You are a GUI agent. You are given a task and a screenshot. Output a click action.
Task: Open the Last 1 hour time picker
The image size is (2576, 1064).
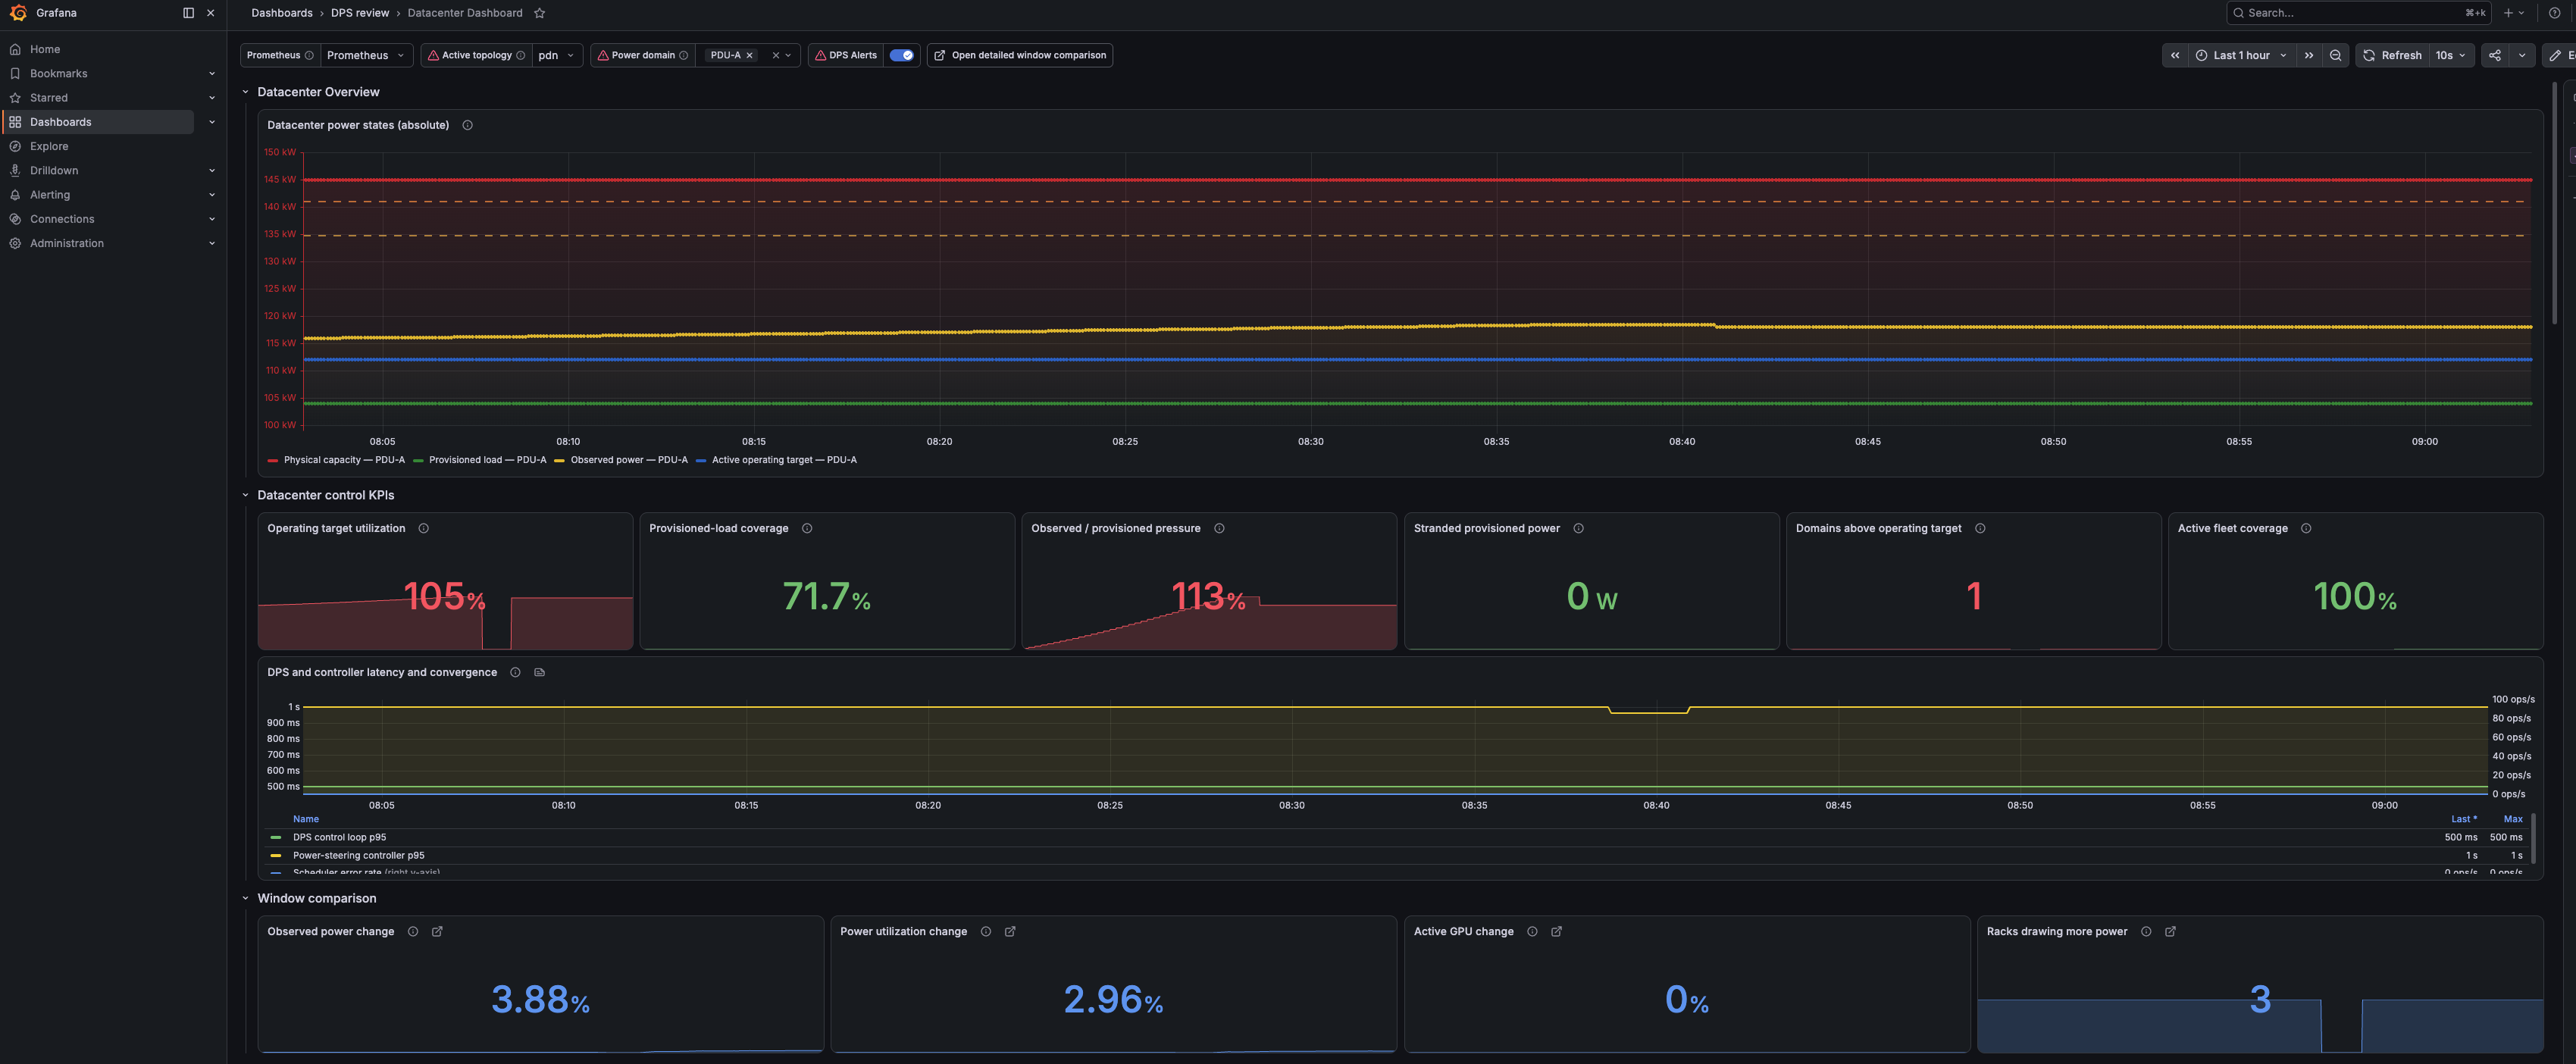coord(2240,55)
